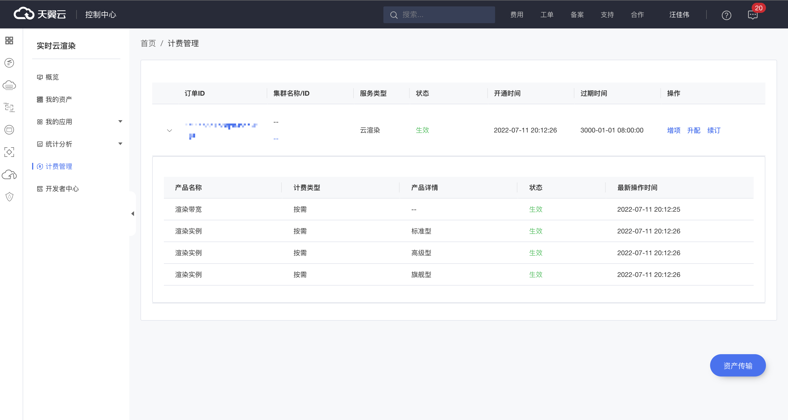Open 我的资产 in the sidebar

click(59, 100)
